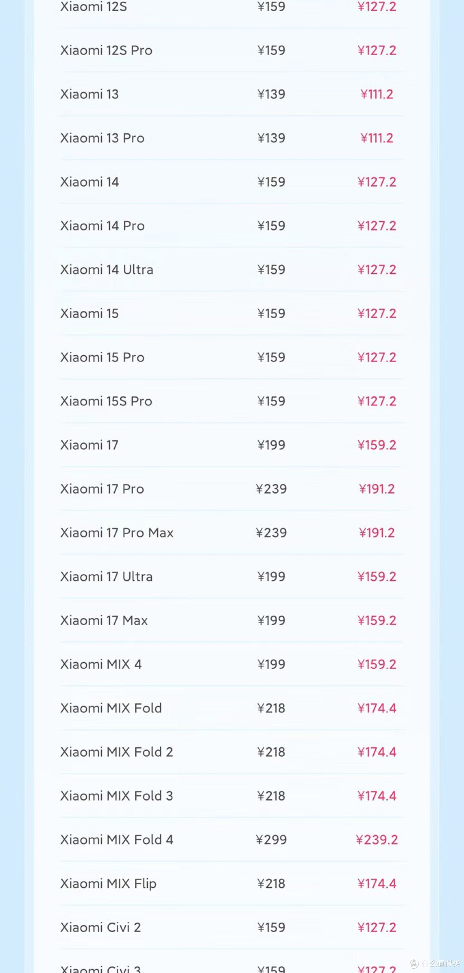Click ¥159.2 discounted price for Xiaomi 17 Ultra

[377, 577]
